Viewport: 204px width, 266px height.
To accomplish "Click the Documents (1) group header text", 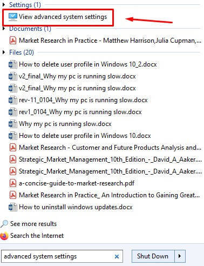I will click(x=30, y=29).
